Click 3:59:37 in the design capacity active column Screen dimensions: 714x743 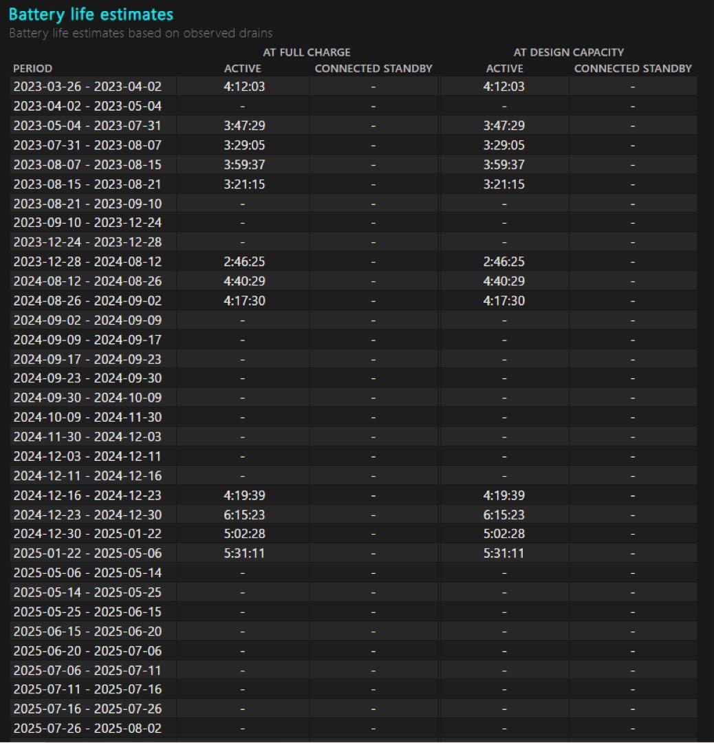[504, 164]
